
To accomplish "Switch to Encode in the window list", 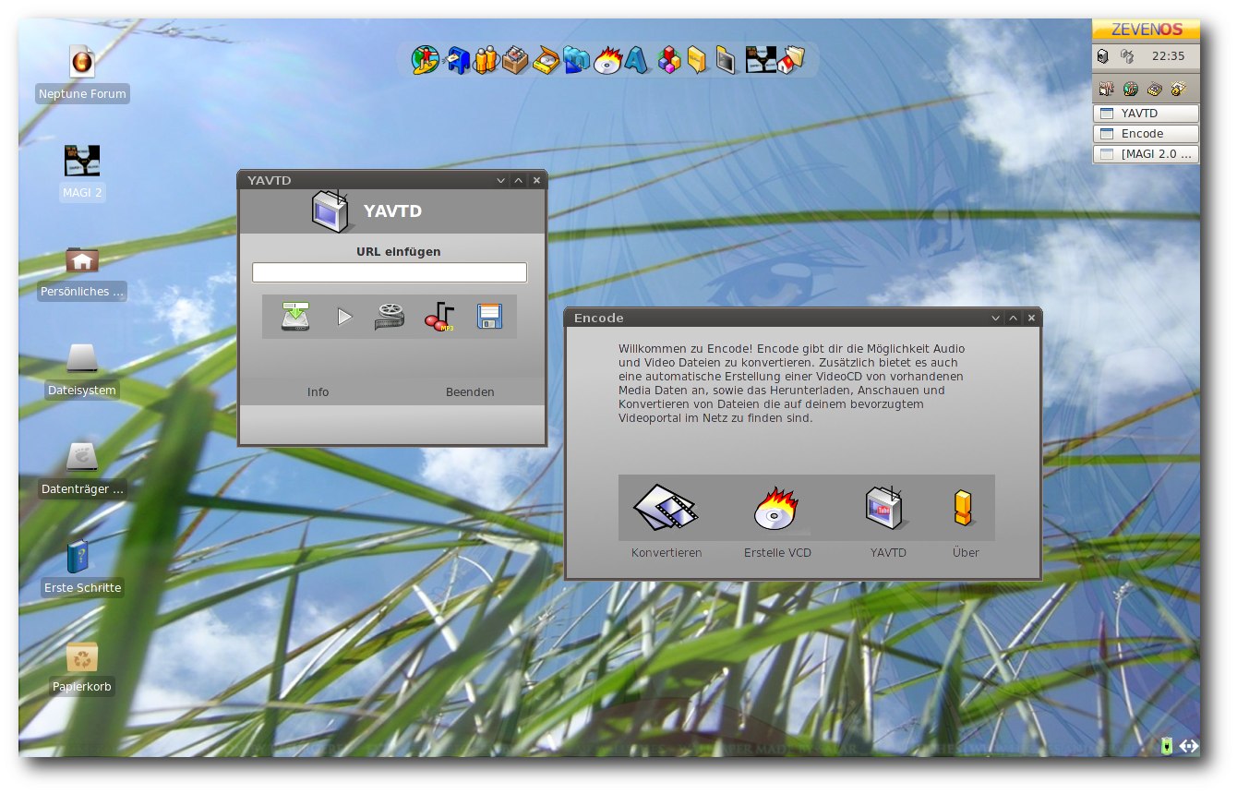I will coord(1146,134).
